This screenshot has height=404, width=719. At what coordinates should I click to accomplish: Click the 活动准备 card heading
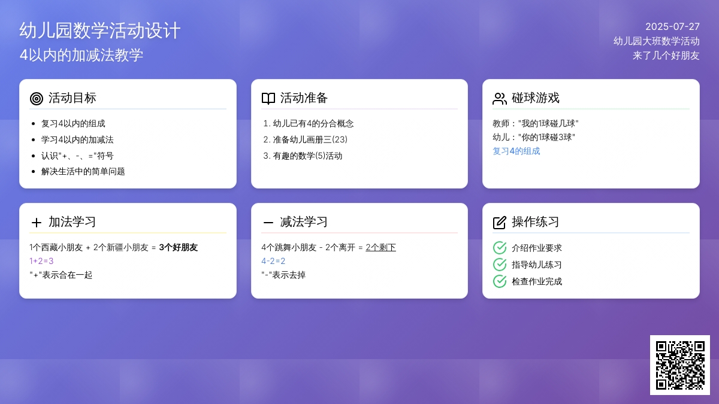pos(304,98)
